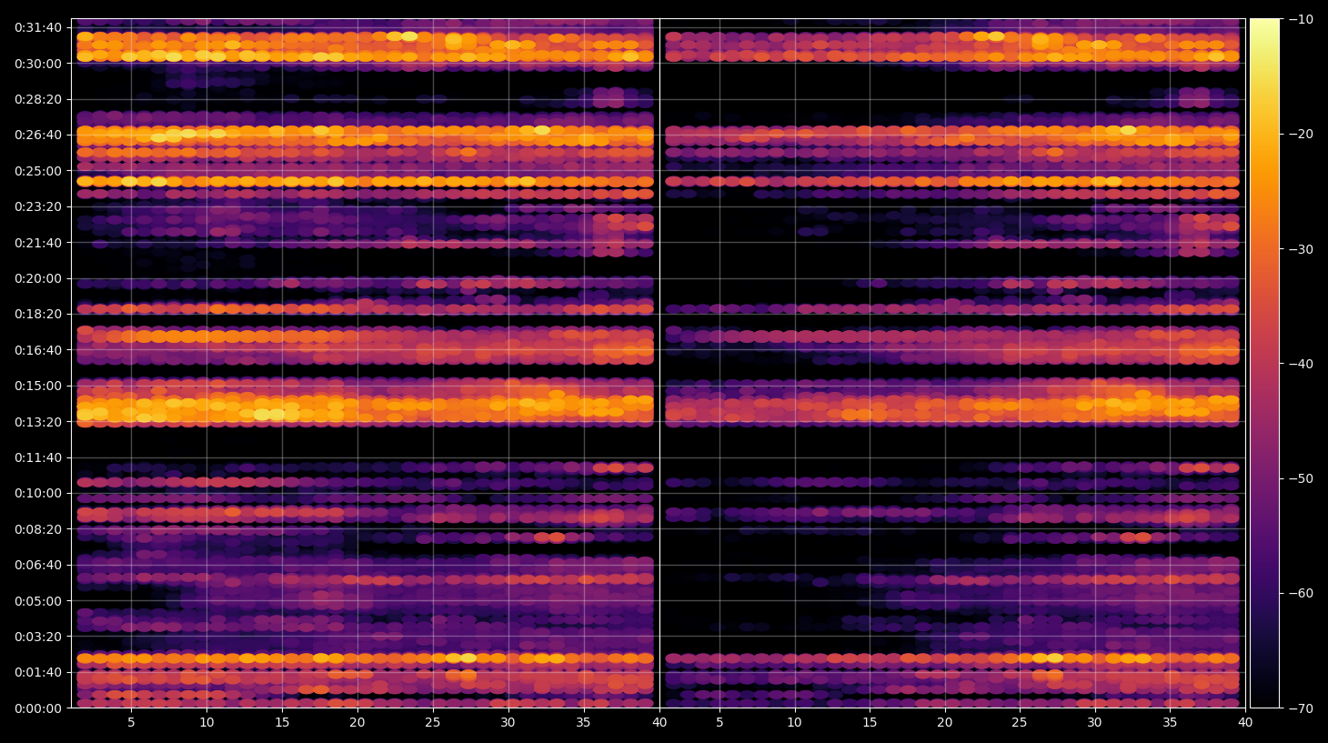Click the 0:10:00 time axis label
Viewport: 1328px width, 743px height.
[x=38, y=494]
